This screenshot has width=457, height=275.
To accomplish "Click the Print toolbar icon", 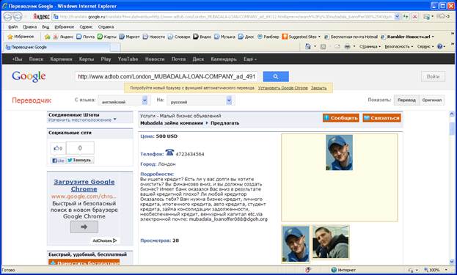I will coord(347,46).
